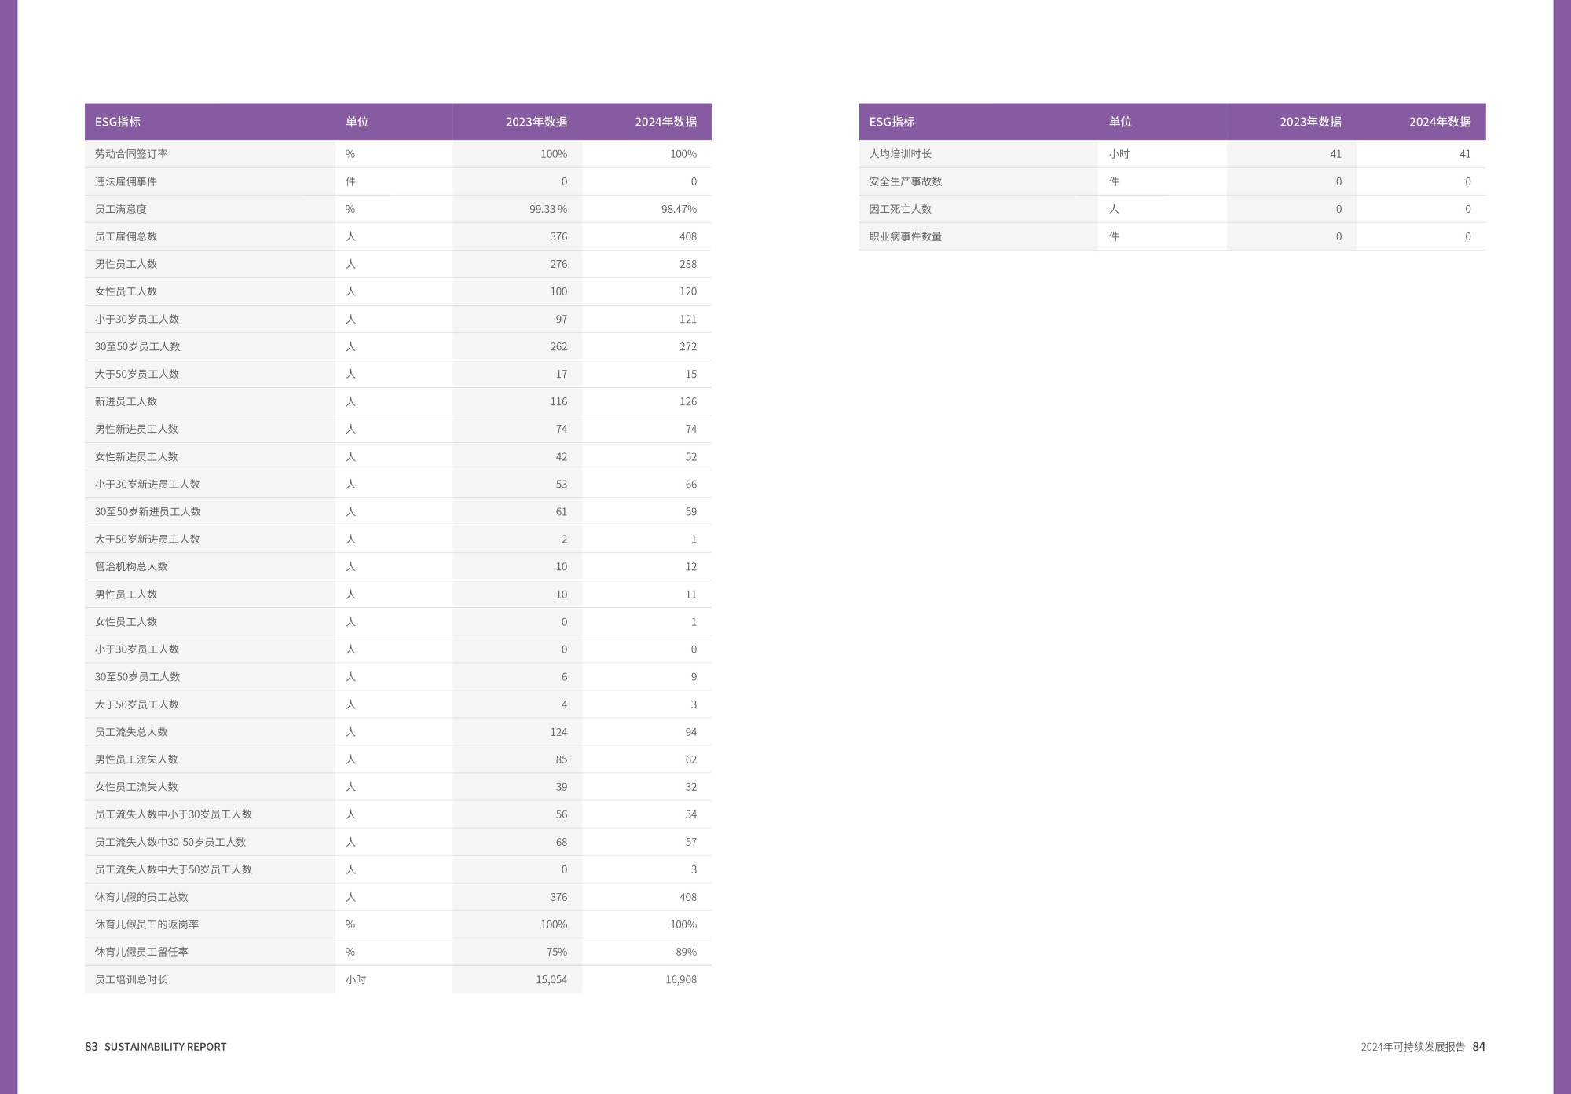Click the 272 value for ages 30-50
This screenshot has height=1094, width=1571.
688,346
